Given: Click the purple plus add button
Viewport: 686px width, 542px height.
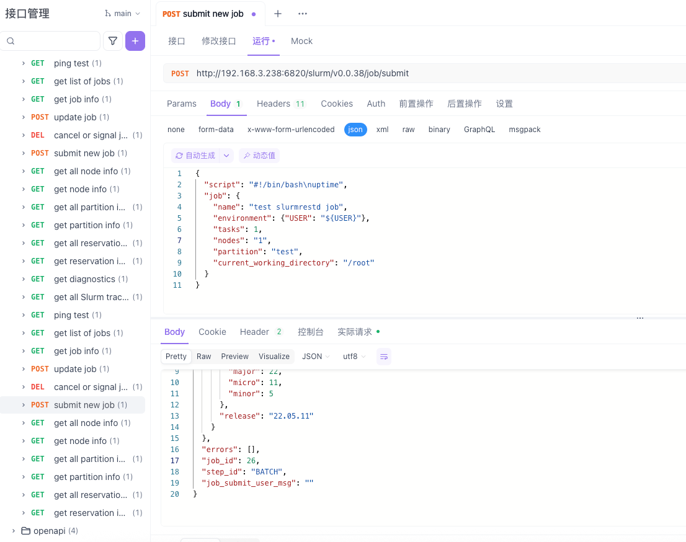Looking at the screenshot, I should coord(135,41).
